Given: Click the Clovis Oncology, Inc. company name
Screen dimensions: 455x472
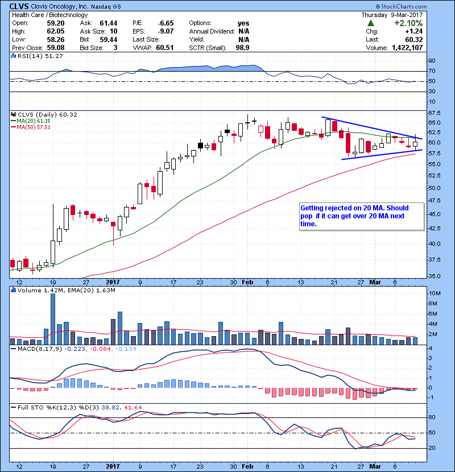Looking at the screenshot, I should pos(59,6).
